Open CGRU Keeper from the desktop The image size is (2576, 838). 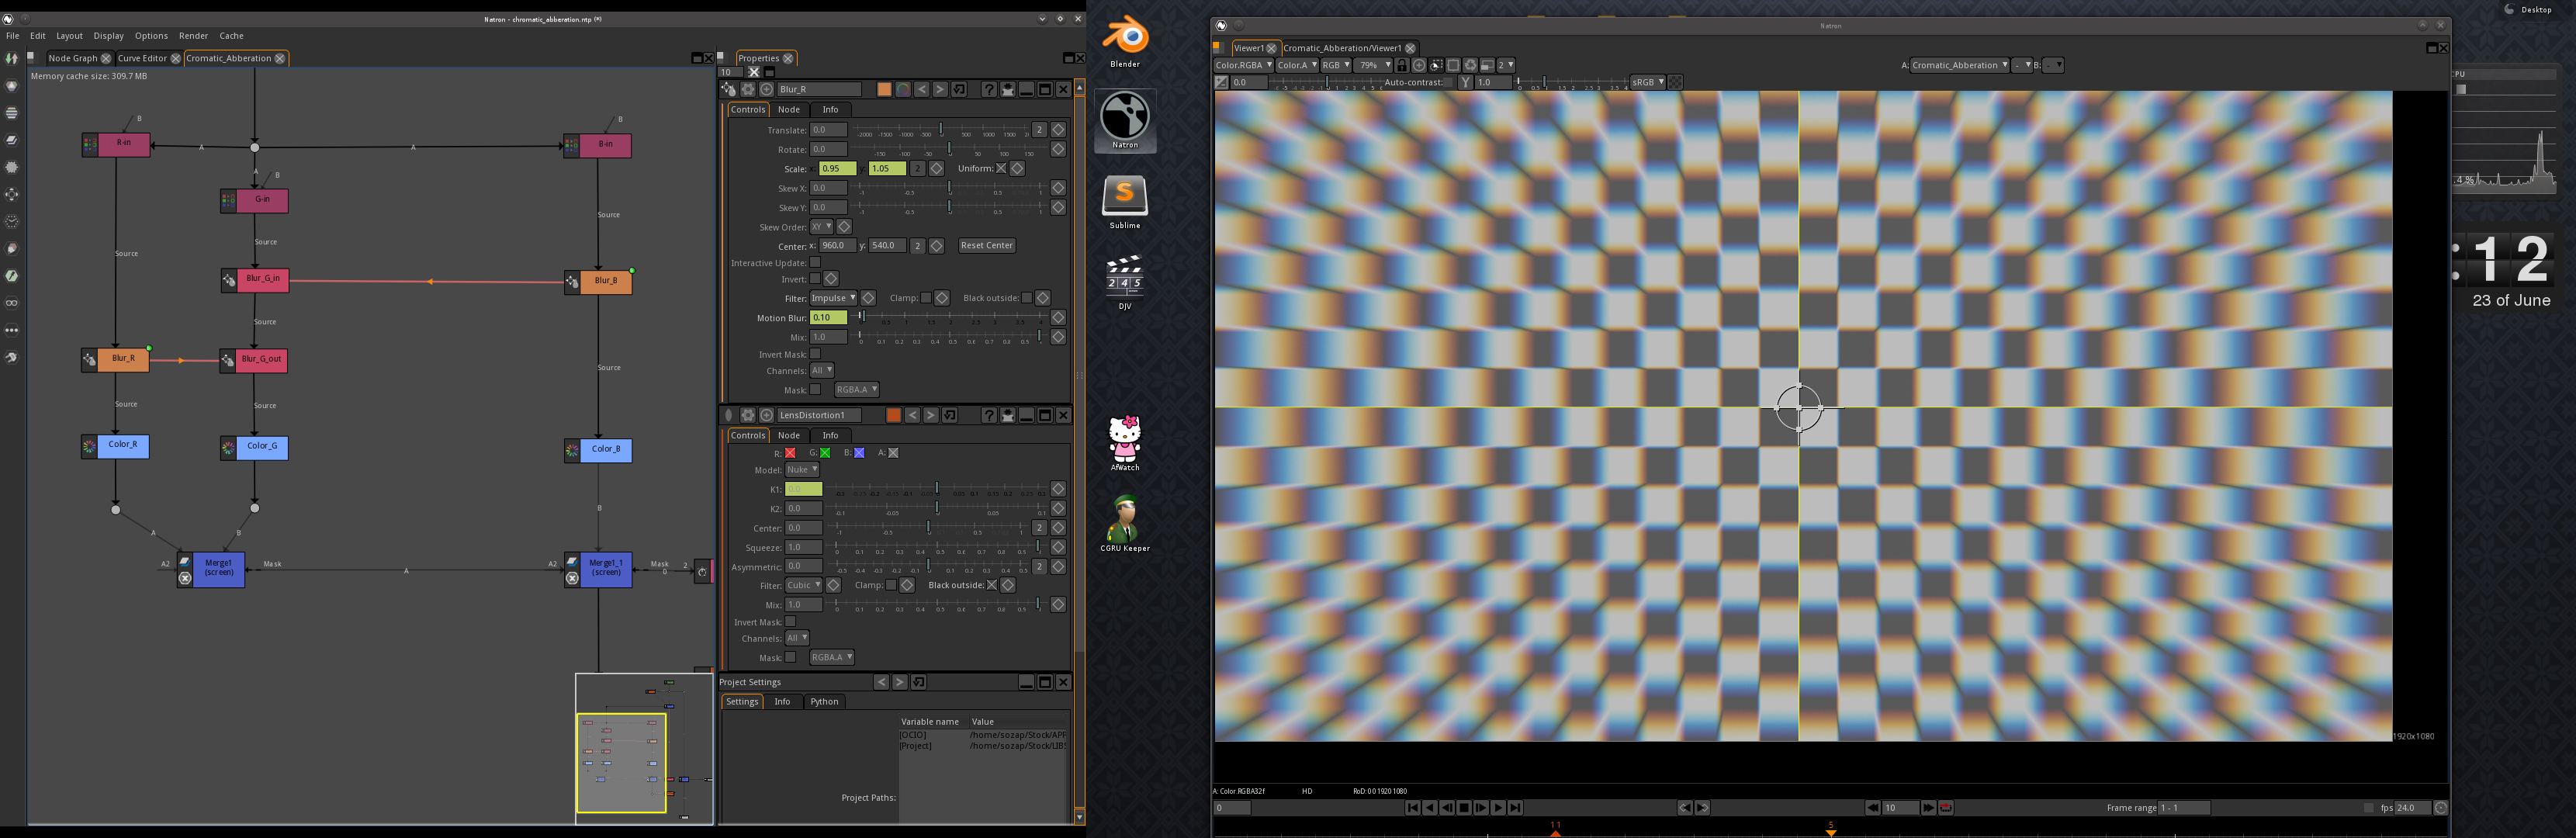[1125, 523]
